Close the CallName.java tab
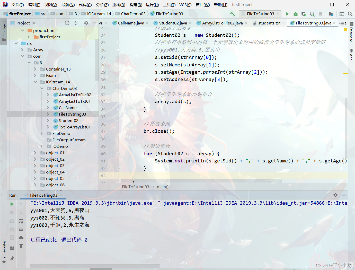 click(x=147, y=23)
